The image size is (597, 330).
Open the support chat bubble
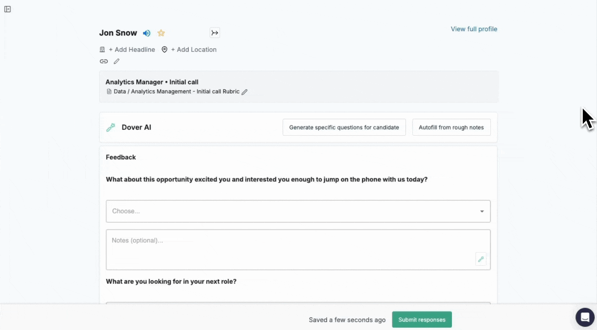585,317
